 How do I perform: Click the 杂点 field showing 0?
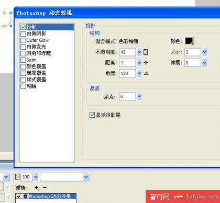[127, 96]
